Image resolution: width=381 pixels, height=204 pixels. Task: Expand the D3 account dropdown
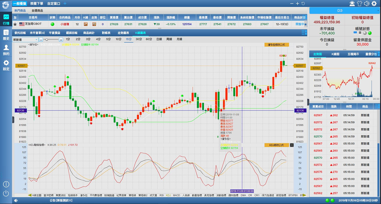378,11
